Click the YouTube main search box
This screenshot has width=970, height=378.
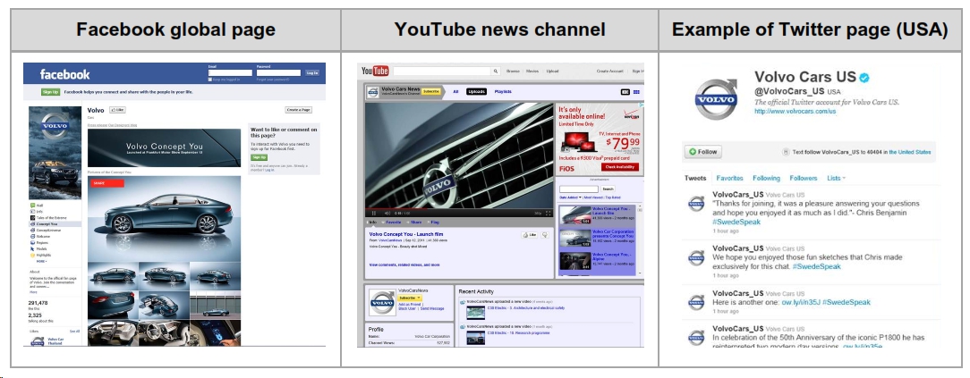(x=442, y=71)
